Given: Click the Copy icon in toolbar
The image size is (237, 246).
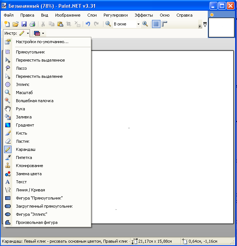Looking at the screenshot, I should 51,24.
